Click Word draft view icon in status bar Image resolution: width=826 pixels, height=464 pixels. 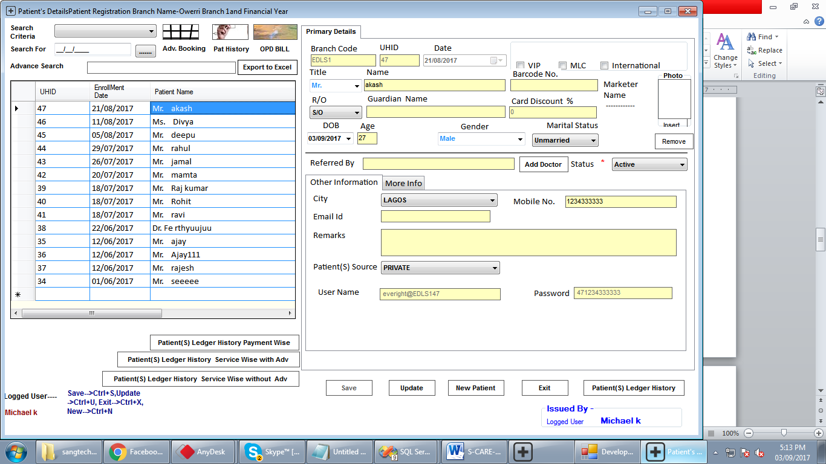[712, 433]
